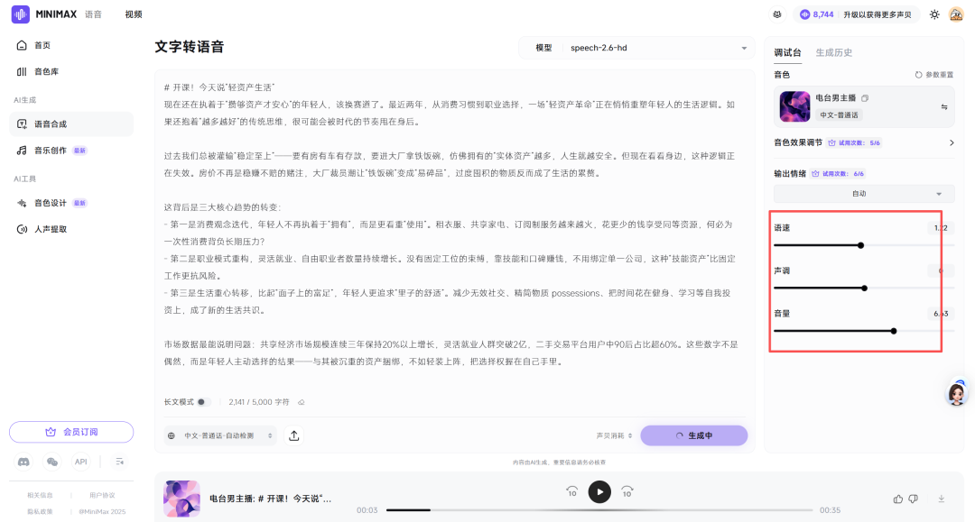Image resolution: width=975 pixels, height=522 pixels.
Task: Open the user avatar menu
Action: tap(956, 14)
